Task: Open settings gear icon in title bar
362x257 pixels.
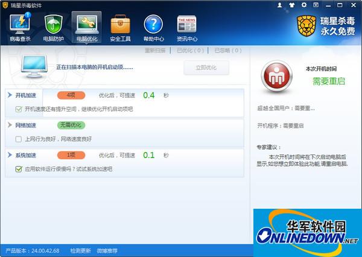Action: coord(302,5)
